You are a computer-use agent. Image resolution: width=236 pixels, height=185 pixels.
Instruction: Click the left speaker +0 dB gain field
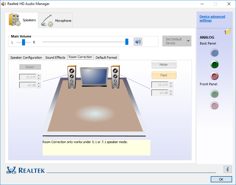coord(28,85)
